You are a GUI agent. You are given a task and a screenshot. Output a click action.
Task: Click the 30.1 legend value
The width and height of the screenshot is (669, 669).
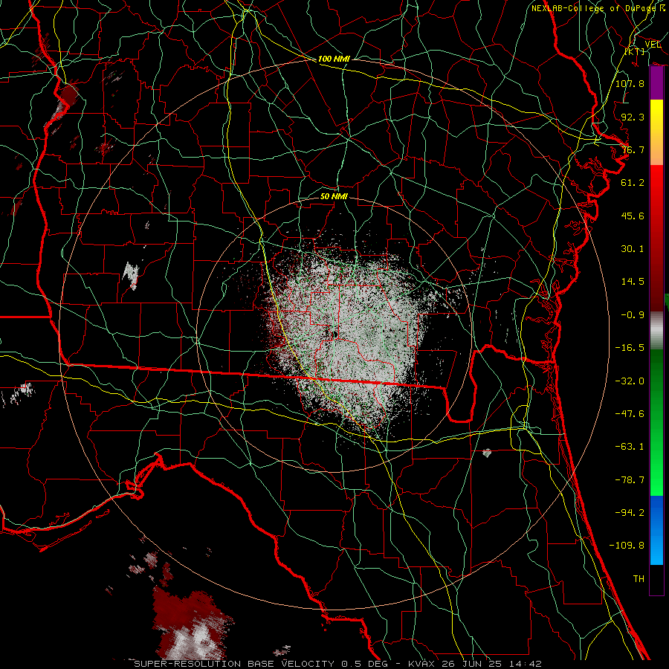(x=633, y=249)
